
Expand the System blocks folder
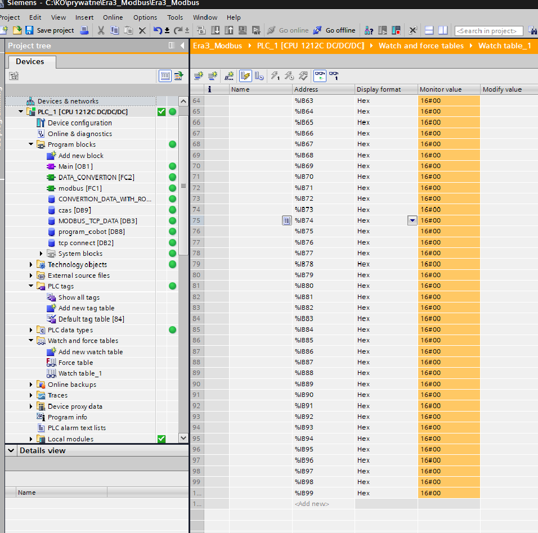click(x=41, y=254)
